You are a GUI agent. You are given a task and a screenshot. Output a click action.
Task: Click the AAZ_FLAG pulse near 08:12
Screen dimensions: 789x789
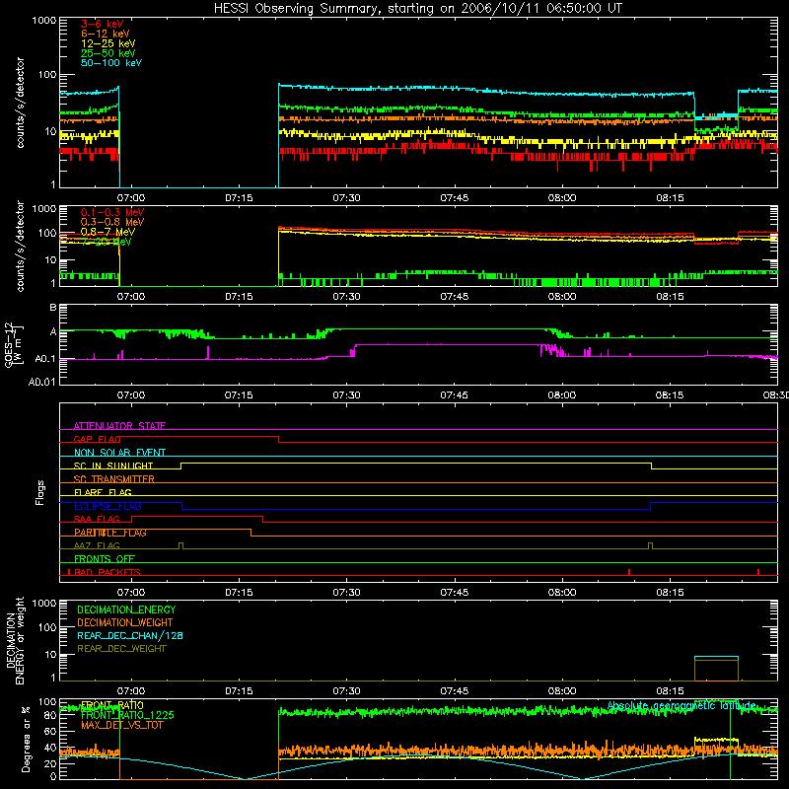(x=651, y=546)
